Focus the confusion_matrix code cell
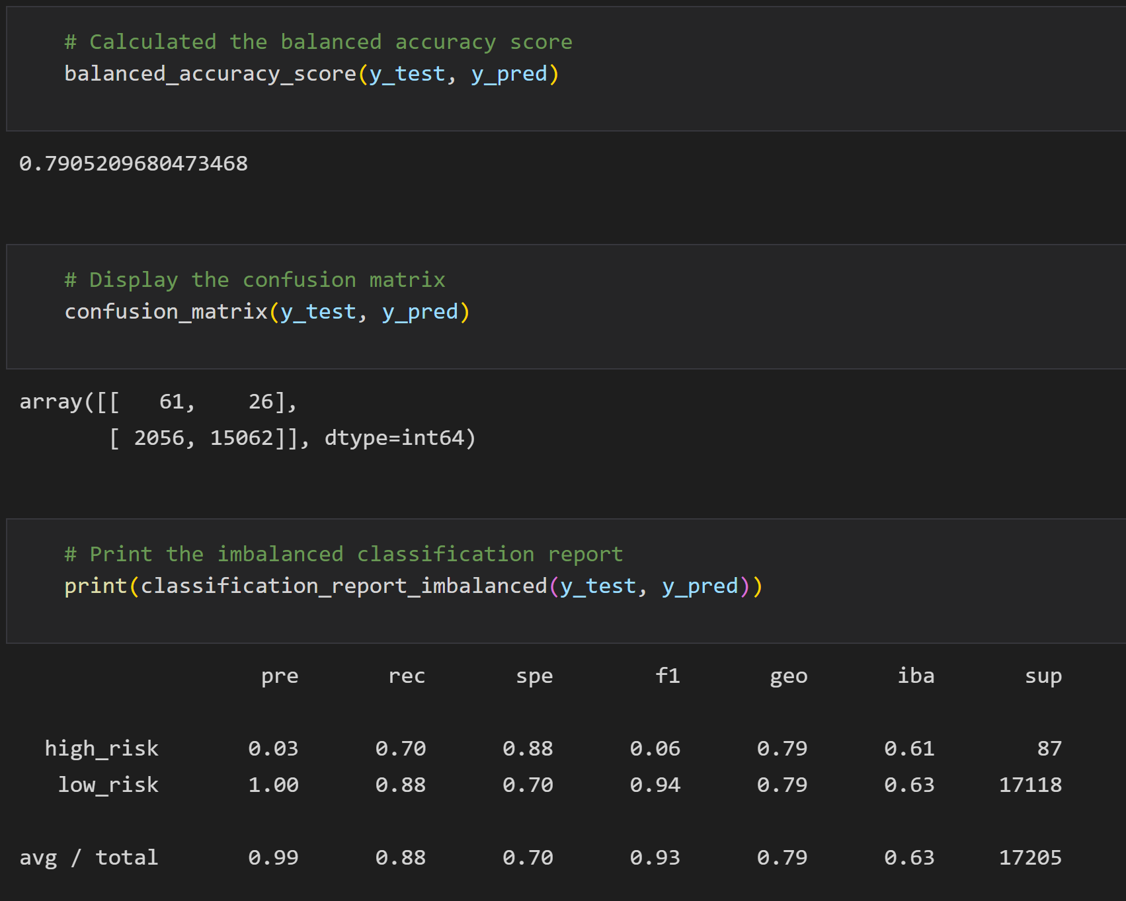The height and width of the screenshot is (901, 1126). pyautogui.click(x=566, y=307)
